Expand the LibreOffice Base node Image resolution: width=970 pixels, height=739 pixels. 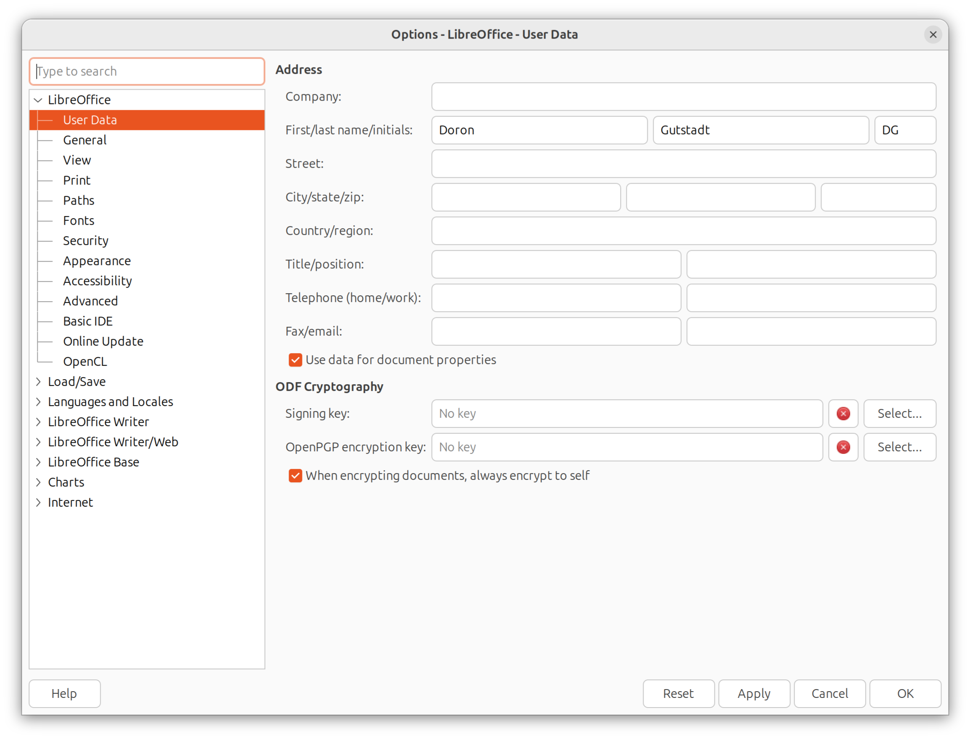pos(38,462)
